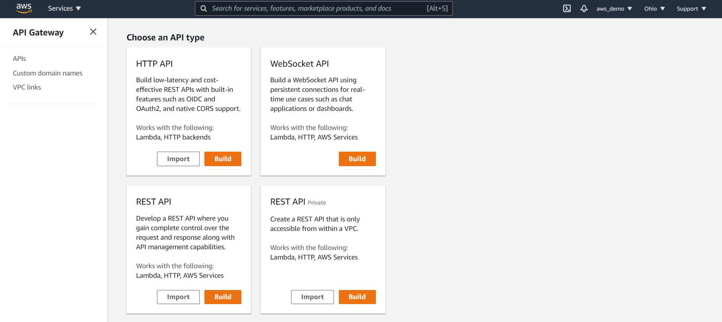Viewport: 722px width, 322px height.
Task: Click the 'Private' label beside REST API
Action: [x=317, y=203]
